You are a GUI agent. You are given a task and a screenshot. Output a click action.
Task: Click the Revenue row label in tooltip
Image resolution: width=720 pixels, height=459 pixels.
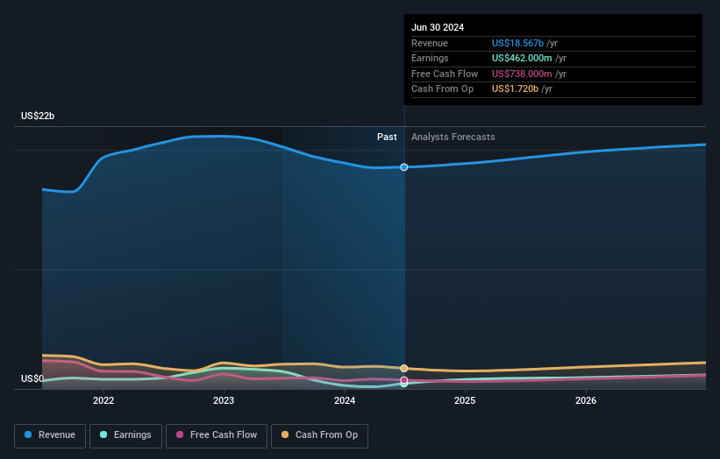point(430,43)
